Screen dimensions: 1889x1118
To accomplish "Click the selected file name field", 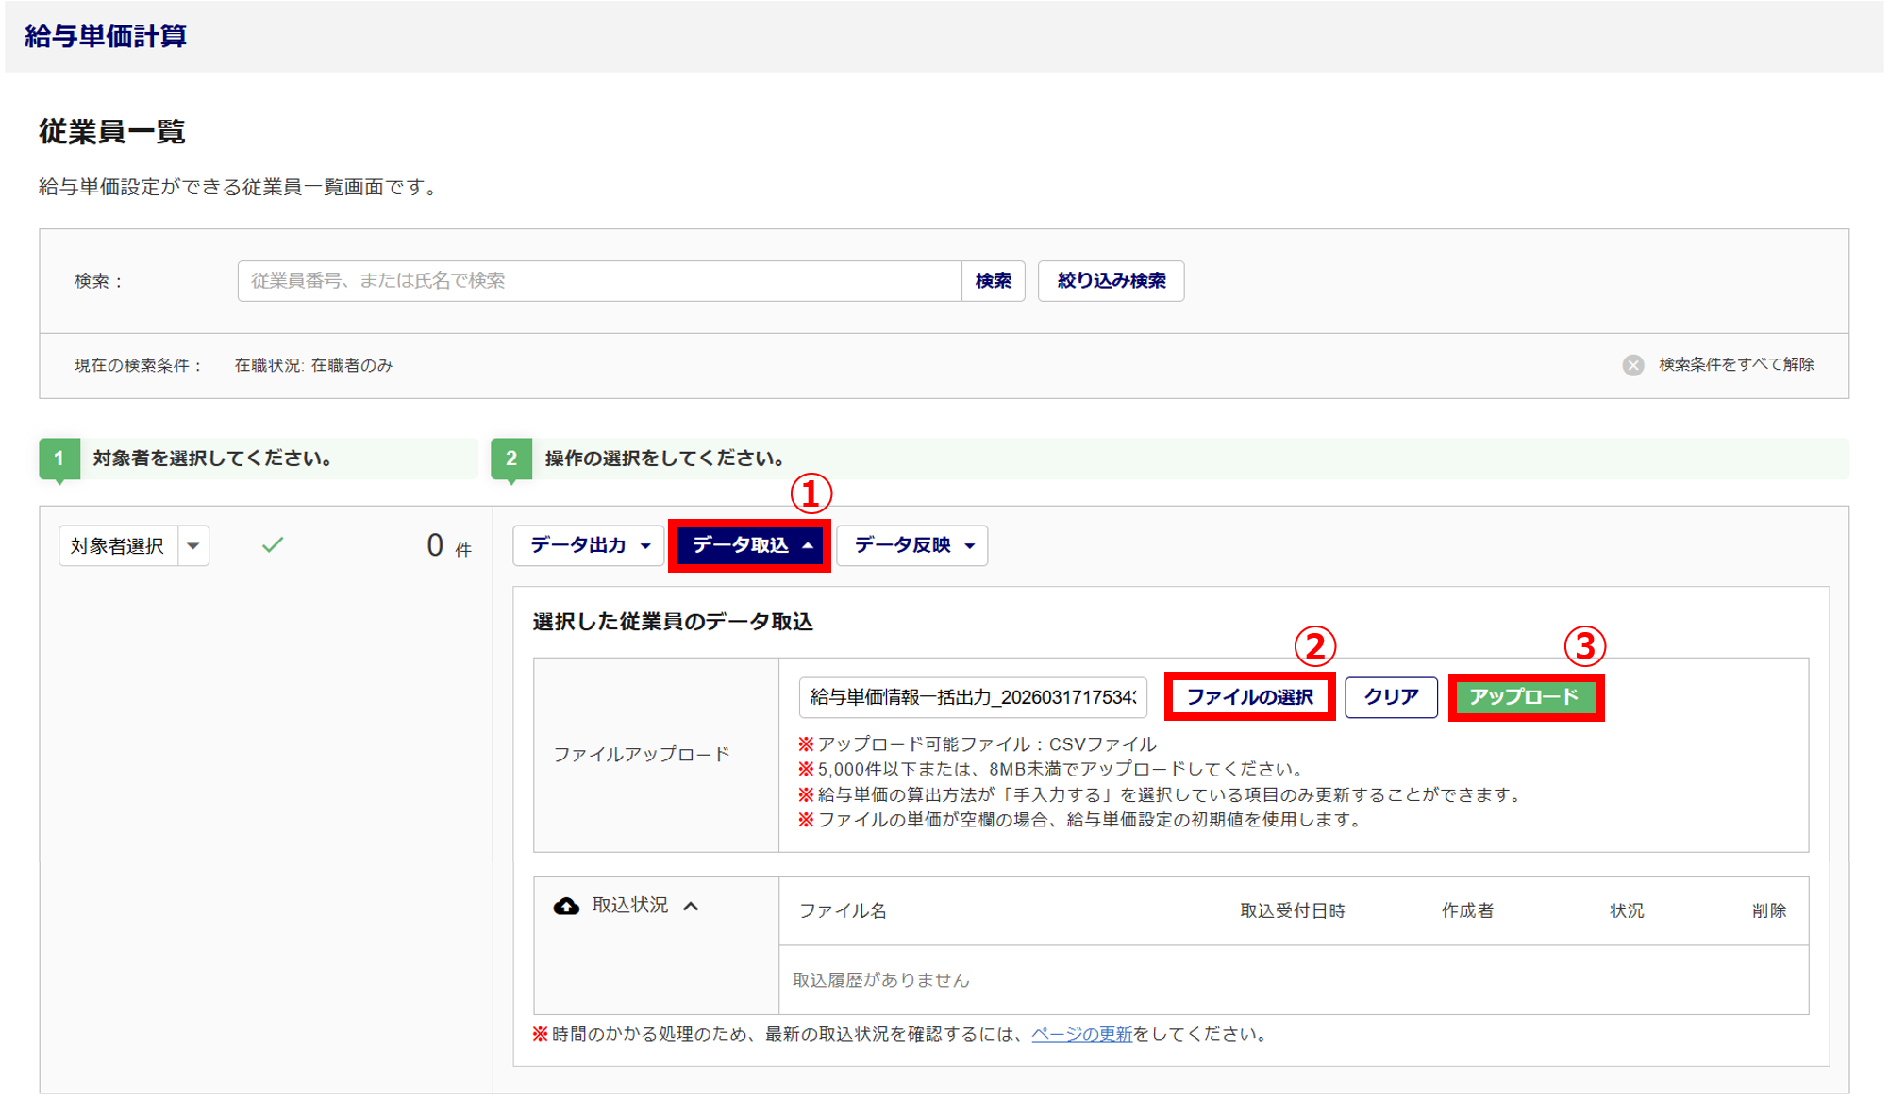I will 972,697.
